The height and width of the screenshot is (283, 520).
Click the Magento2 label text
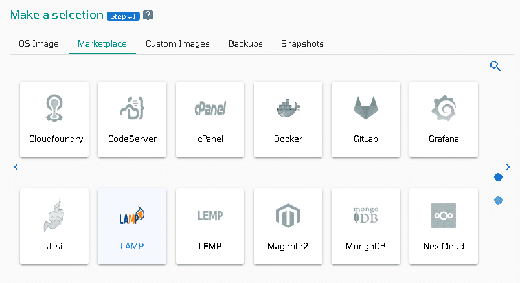click(x=288, y=247)
